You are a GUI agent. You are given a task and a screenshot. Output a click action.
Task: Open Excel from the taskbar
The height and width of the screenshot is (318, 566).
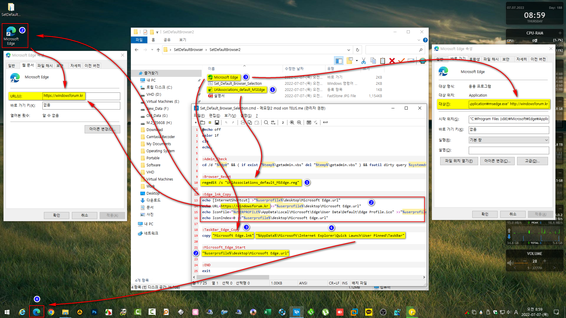[x=267, y=312]
